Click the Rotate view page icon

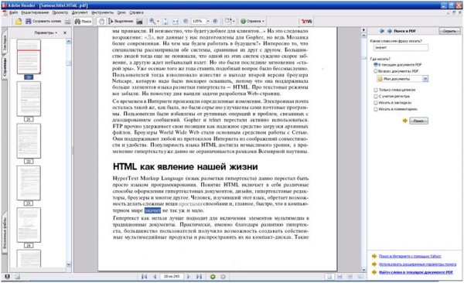[x=228, y=21]
